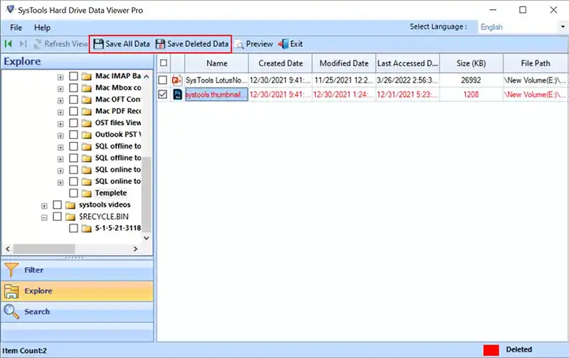Expand the Mac OFT Con tree node
569x358 pixels.
[x=60, y=101]
